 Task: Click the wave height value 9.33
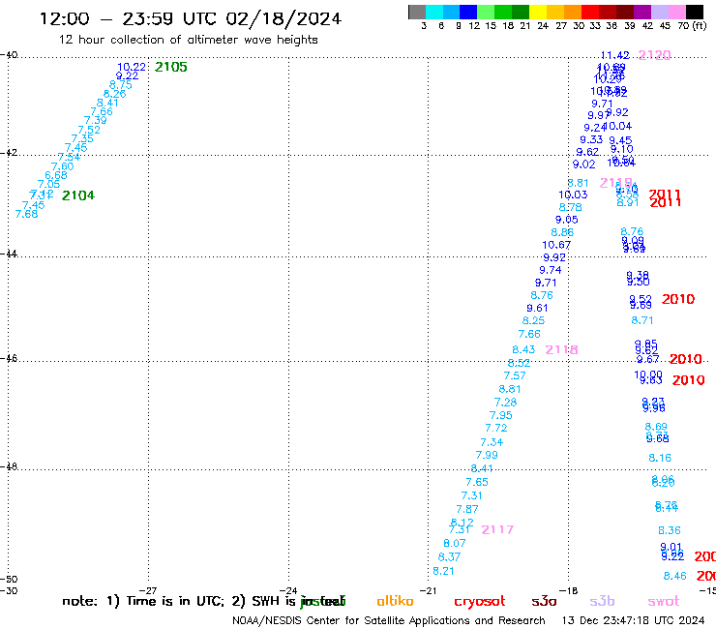coord(591,139)
